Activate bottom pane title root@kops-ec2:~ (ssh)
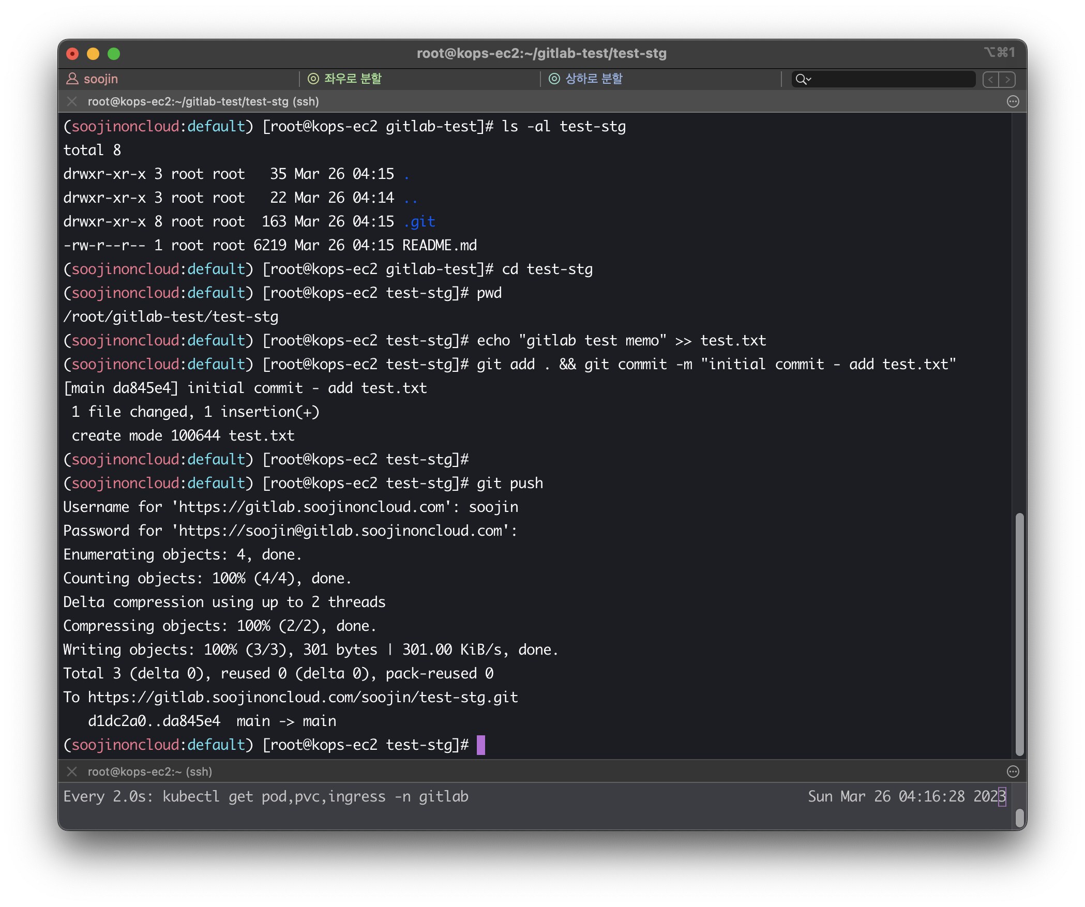Screen dimensions: 1085x907 [150, 772]
